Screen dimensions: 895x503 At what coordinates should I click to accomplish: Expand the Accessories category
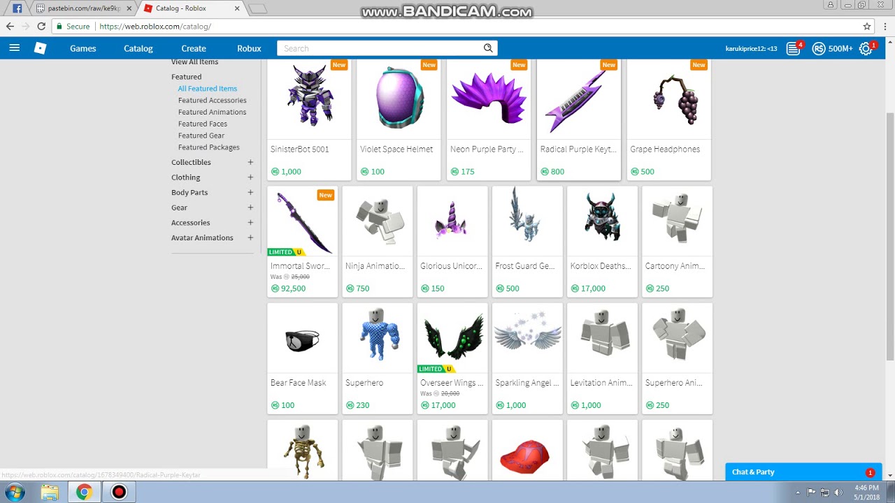(250, 223)
